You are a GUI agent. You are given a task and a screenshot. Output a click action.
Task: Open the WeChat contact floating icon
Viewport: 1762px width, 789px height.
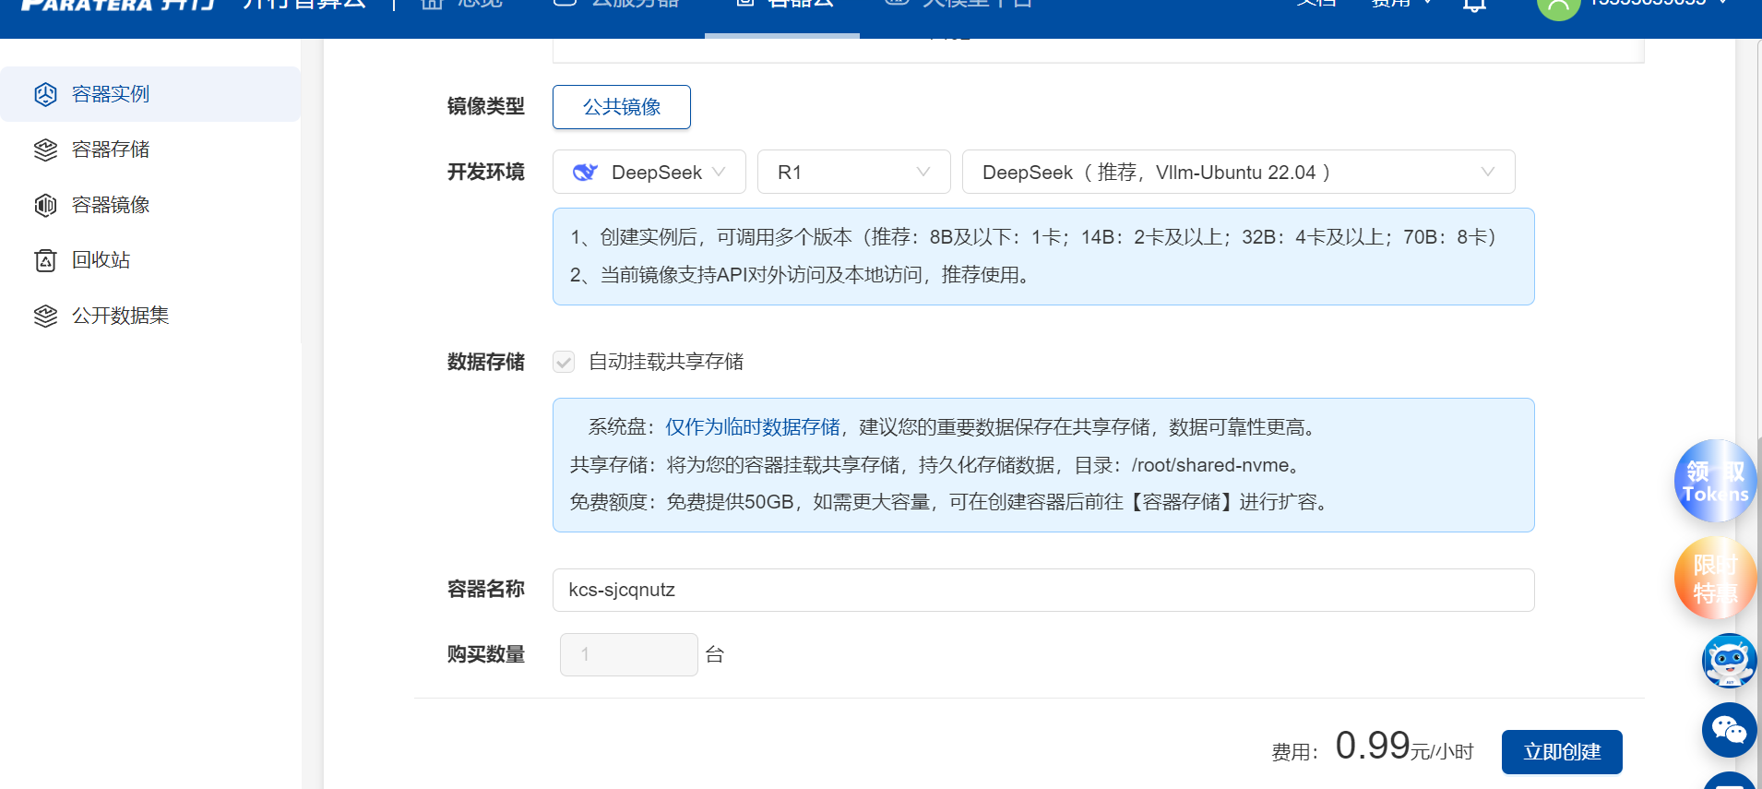click(1729, 730)
